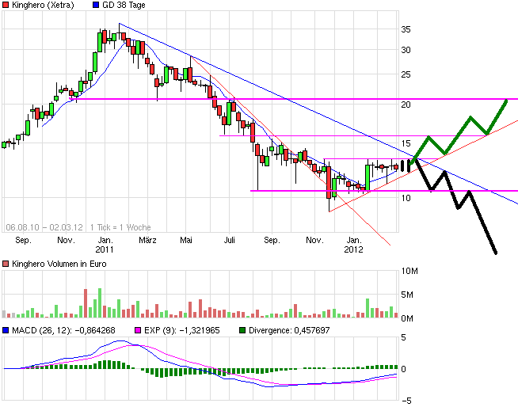Click the price axis label 10

pyautogui.click(x=406, y=198)
